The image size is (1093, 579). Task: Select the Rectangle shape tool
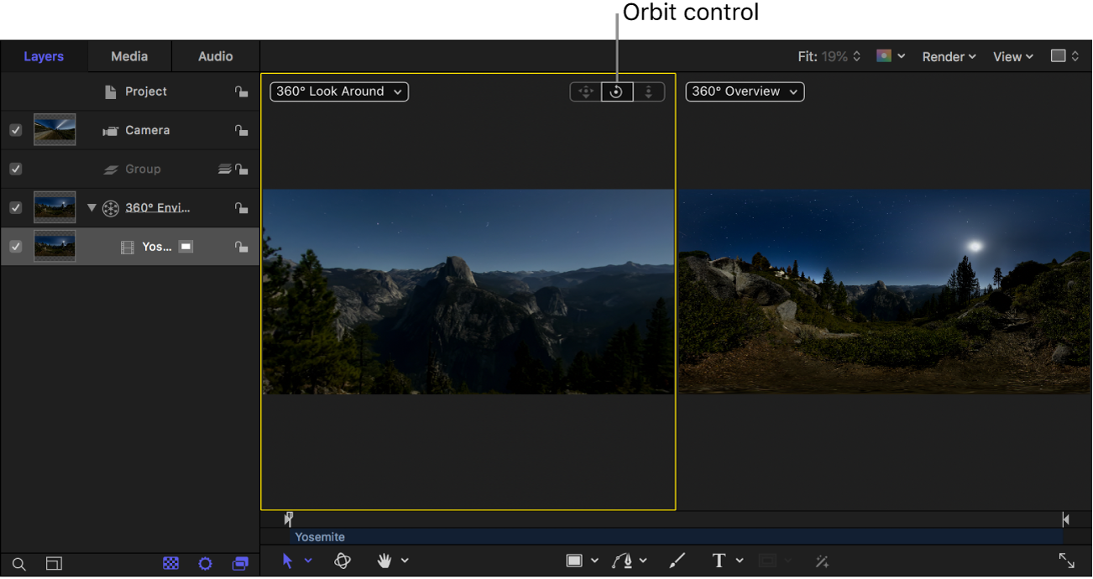[575, 561]
